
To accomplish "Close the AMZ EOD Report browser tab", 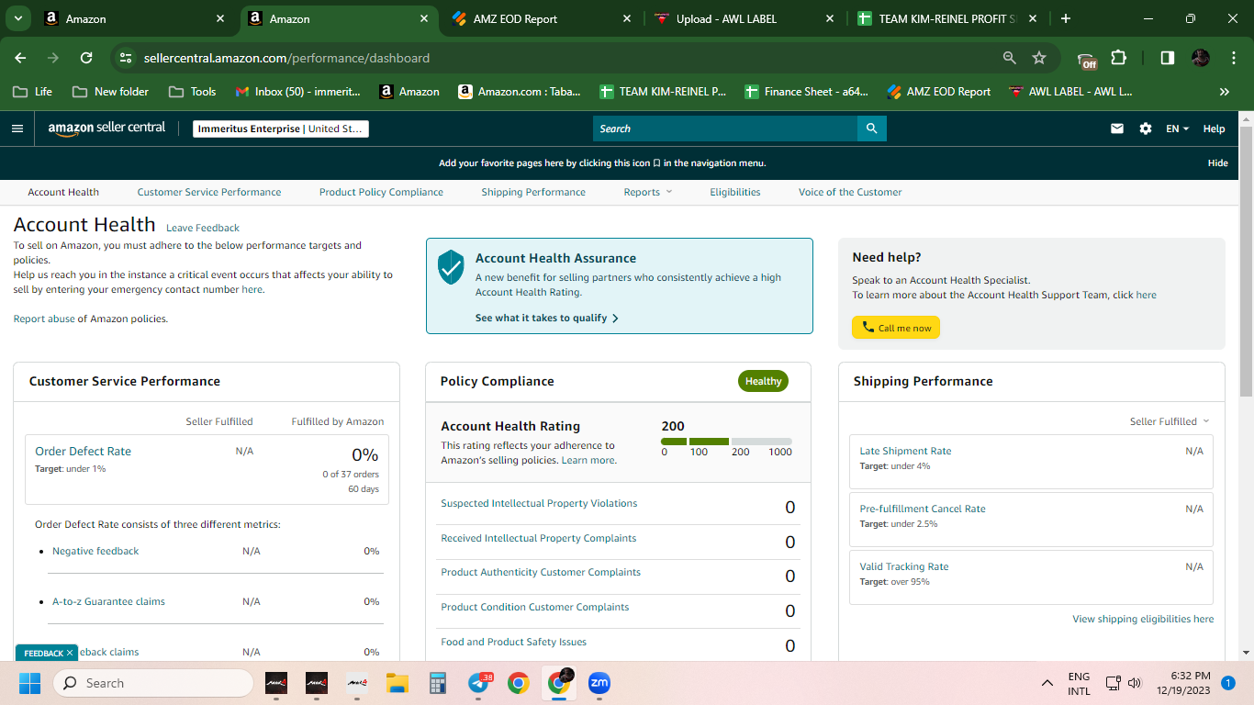I will point(627,18).
